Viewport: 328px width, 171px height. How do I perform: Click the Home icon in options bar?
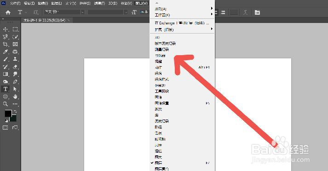tap(8, 12)
